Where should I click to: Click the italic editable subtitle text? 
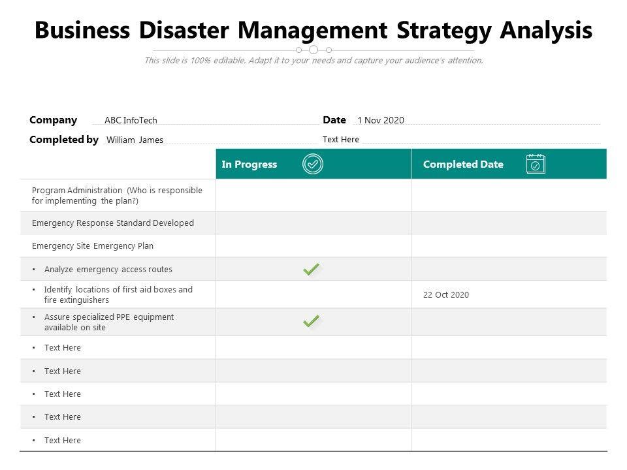(x=313, y=61)
